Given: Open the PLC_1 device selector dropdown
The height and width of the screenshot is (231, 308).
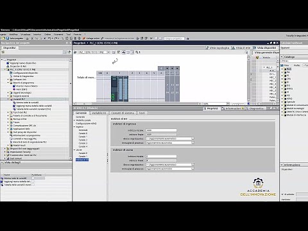Looking at the screenshot, I should (x=108, y=52).
